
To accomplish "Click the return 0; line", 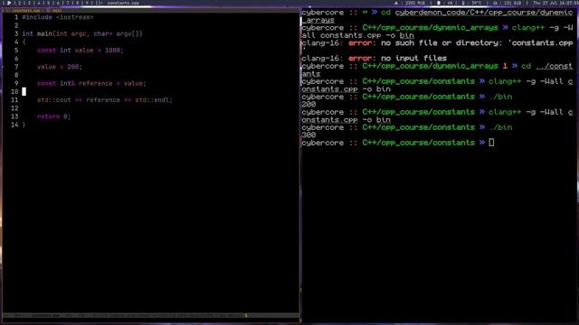I will (53, 116).
